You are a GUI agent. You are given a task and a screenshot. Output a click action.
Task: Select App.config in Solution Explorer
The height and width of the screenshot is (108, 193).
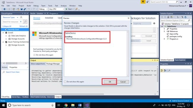(174, 34)
